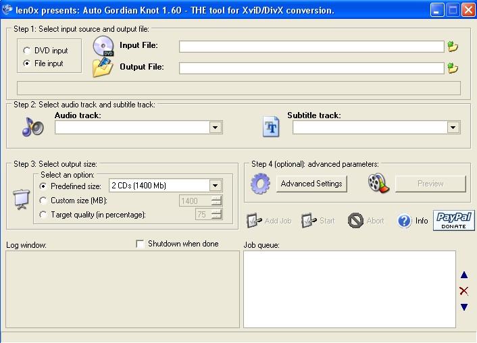Move selected job down with blue arrow
Image resolution: width=477 pixels, height=343 pixels.
pos(463,307)
